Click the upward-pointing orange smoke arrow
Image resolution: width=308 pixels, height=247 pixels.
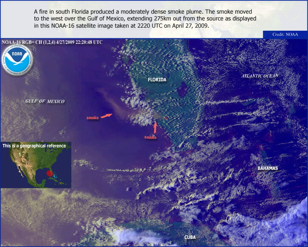click(155, 127)
